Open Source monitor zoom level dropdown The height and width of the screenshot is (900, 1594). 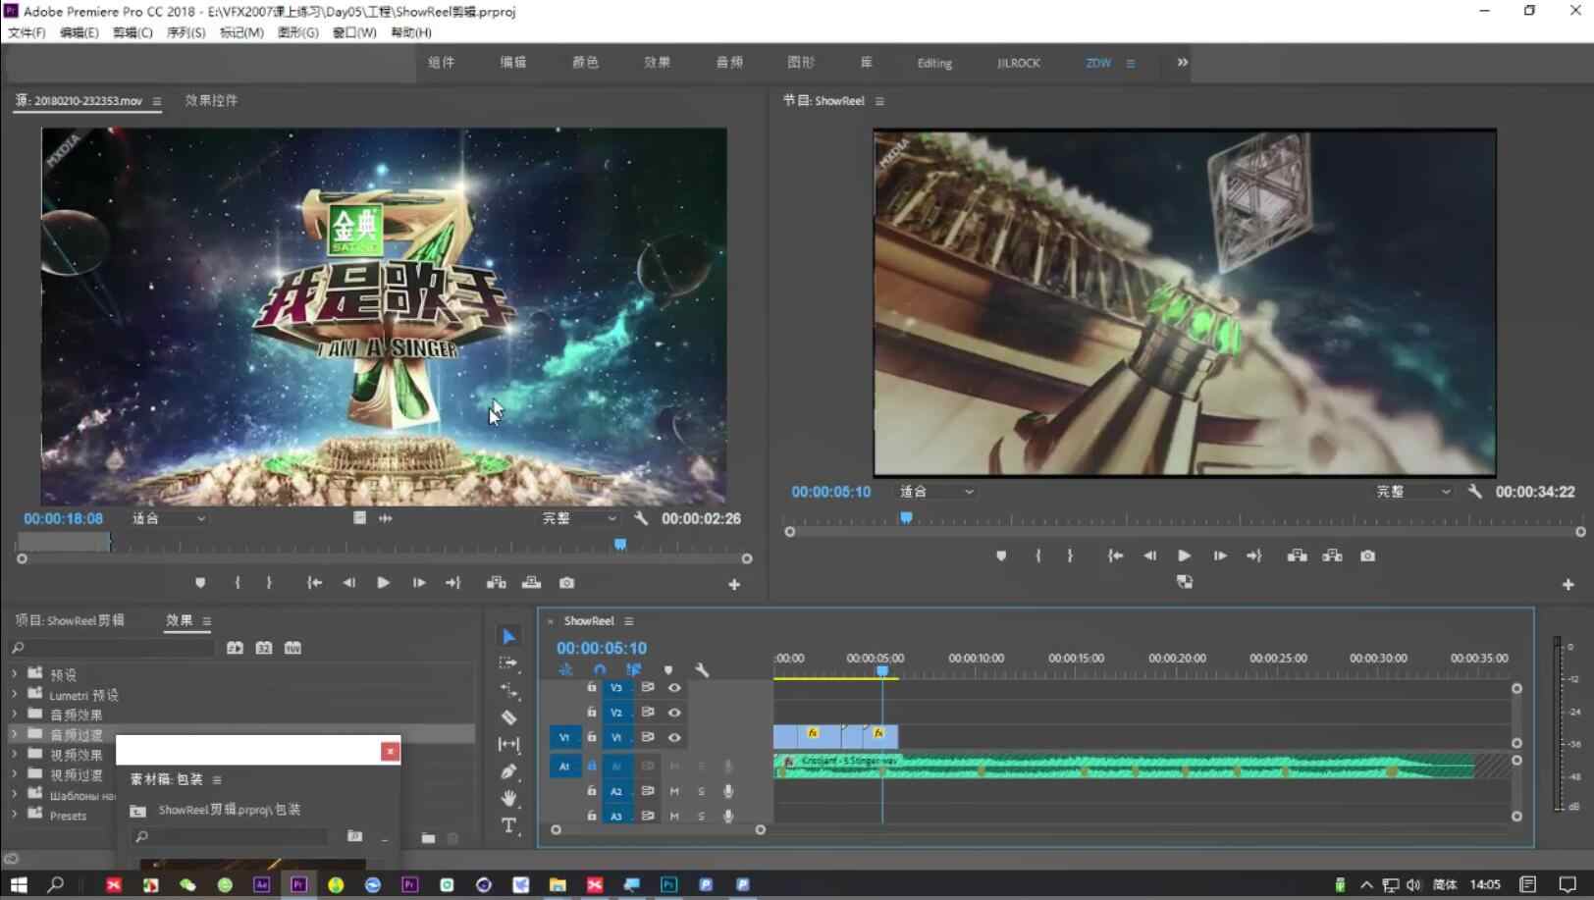169,518
